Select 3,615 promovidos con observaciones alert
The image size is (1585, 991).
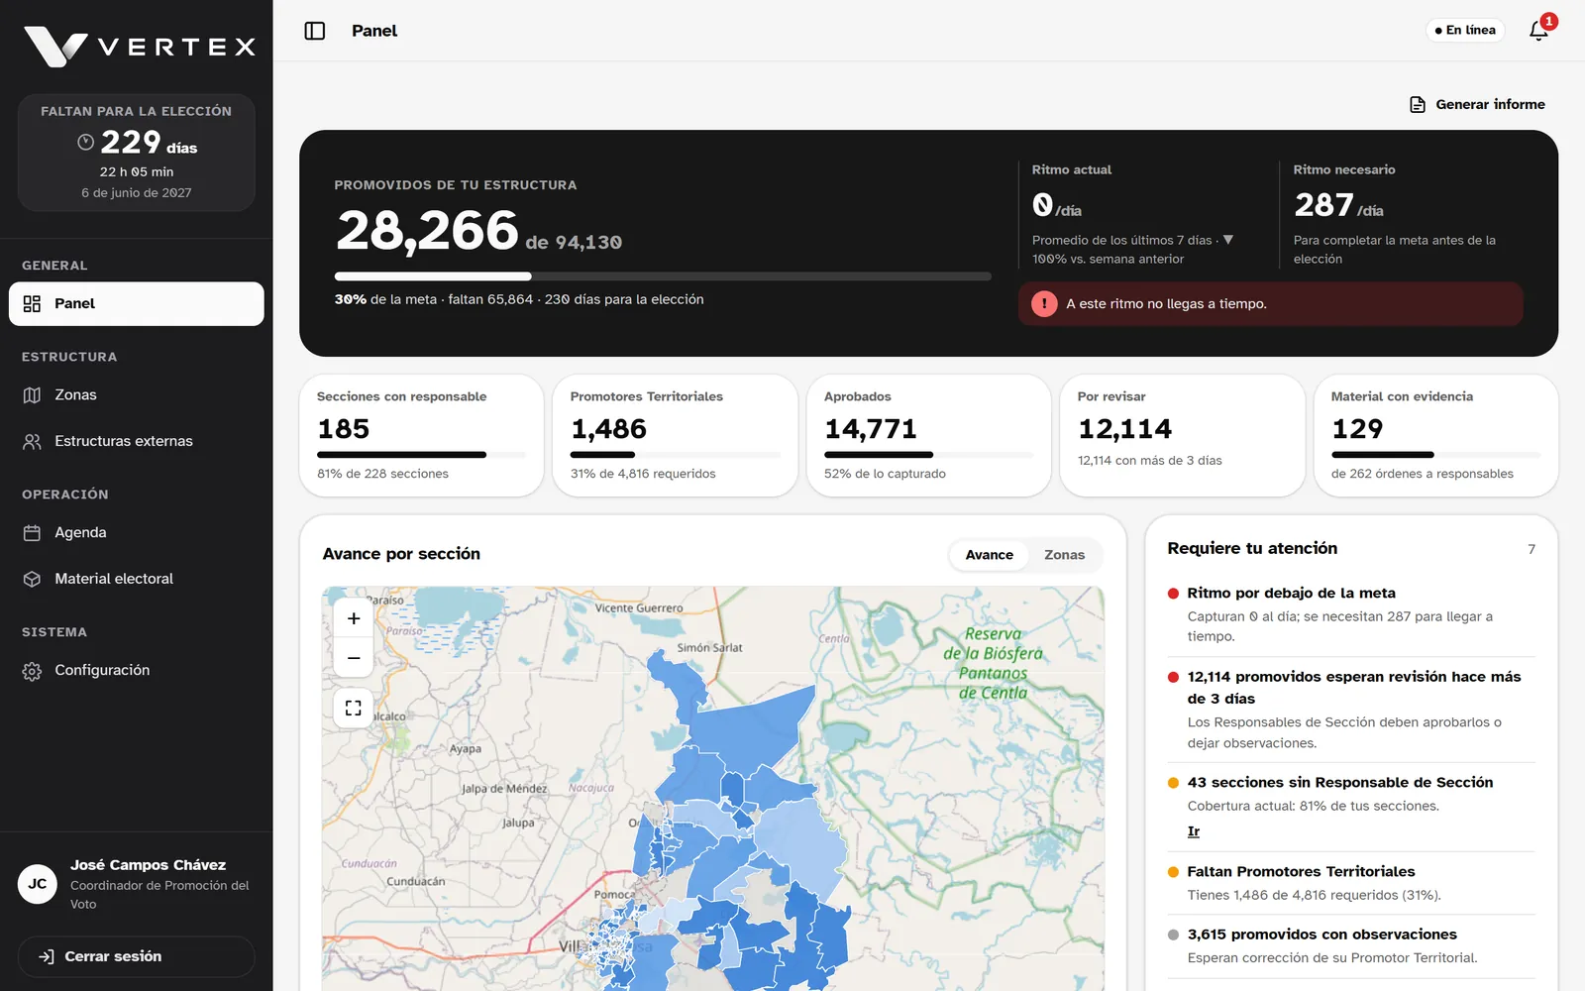pos(1351,946)
